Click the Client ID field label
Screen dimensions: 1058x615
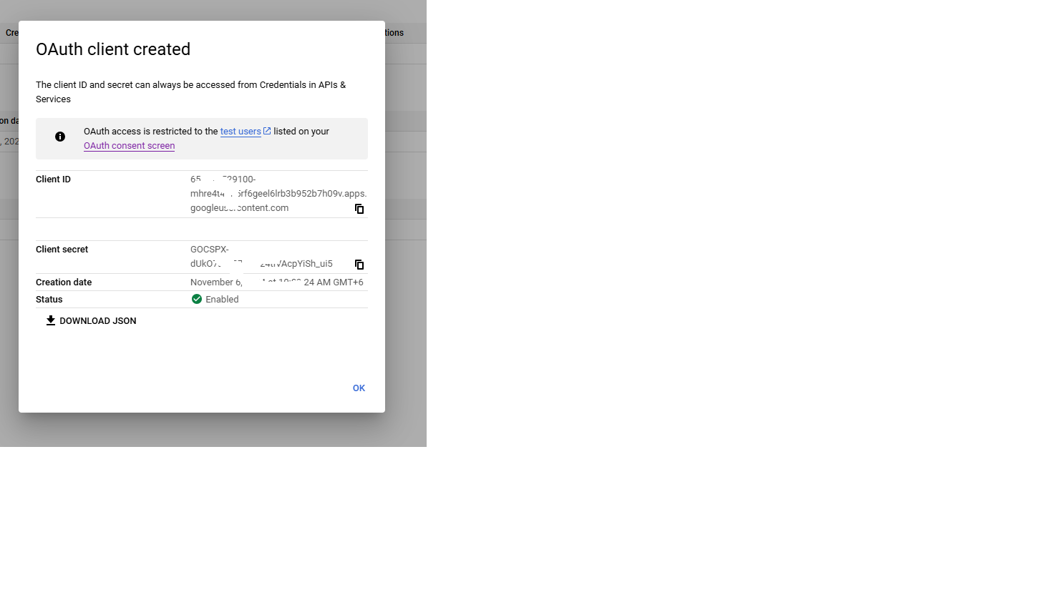(x=53, y=179)
